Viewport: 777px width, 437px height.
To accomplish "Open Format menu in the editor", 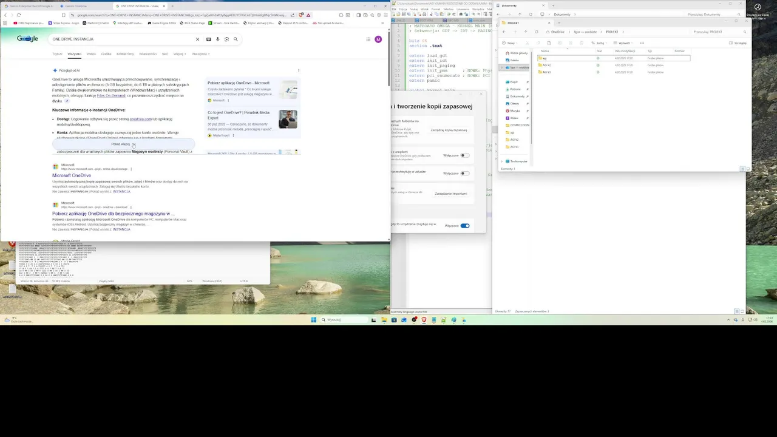I will pos(436,9).
